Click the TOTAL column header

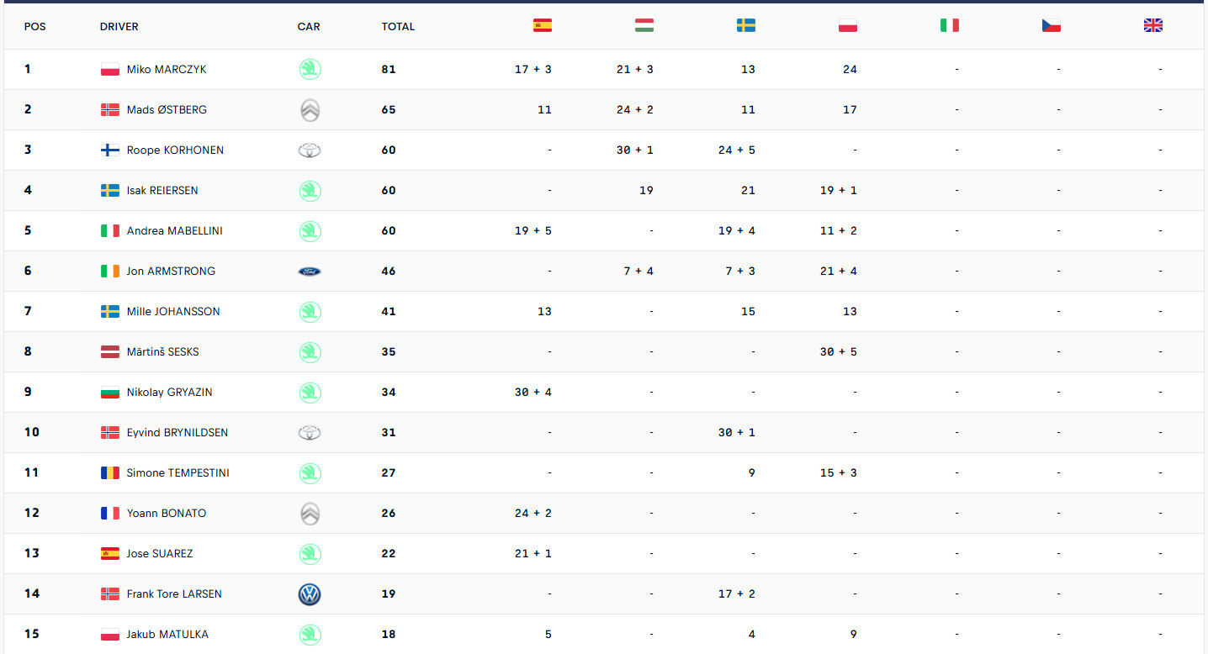coord(398,27)
